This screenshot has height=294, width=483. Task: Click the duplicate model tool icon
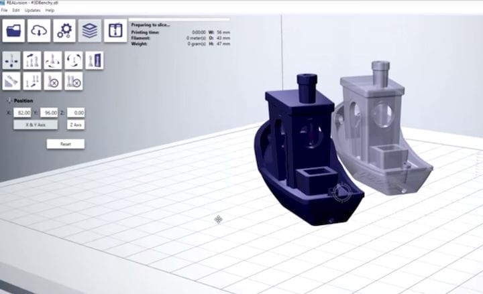[x=32, y=81]
